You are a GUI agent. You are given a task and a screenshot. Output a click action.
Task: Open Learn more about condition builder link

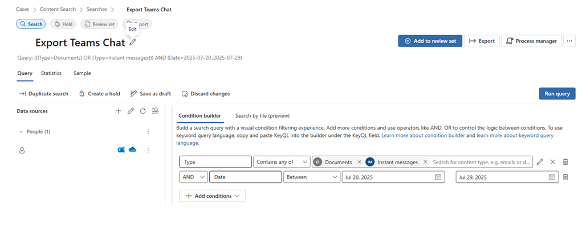pos(423,135)
